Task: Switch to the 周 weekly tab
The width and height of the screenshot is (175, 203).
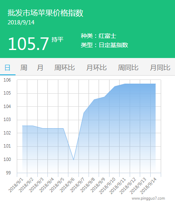Action: pyautogui.click(x=24, y=68)
